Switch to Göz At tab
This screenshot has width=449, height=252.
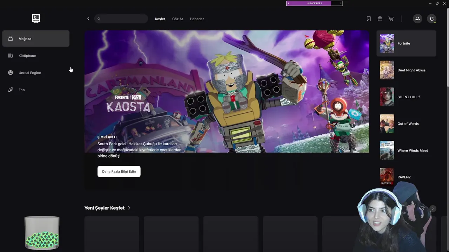click(177, 19)
